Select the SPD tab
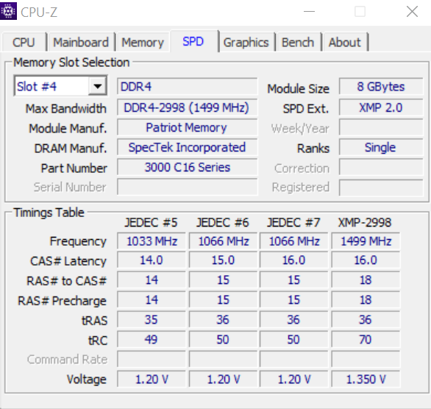The width and height of the screenshot is (431, 409). 193,41
